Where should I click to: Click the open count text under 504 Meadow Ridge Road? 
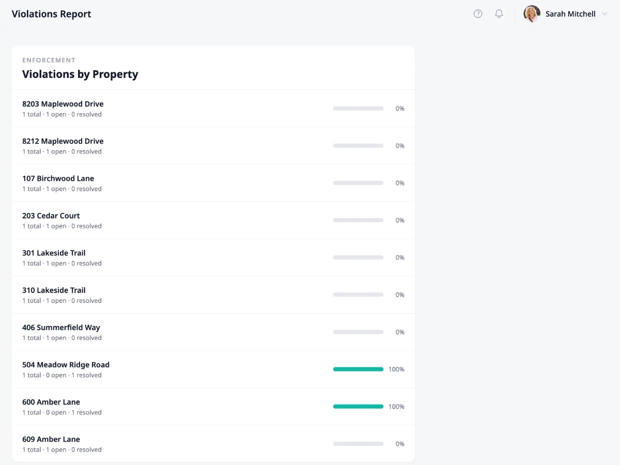pyautogui.click(x=61, y=375)
